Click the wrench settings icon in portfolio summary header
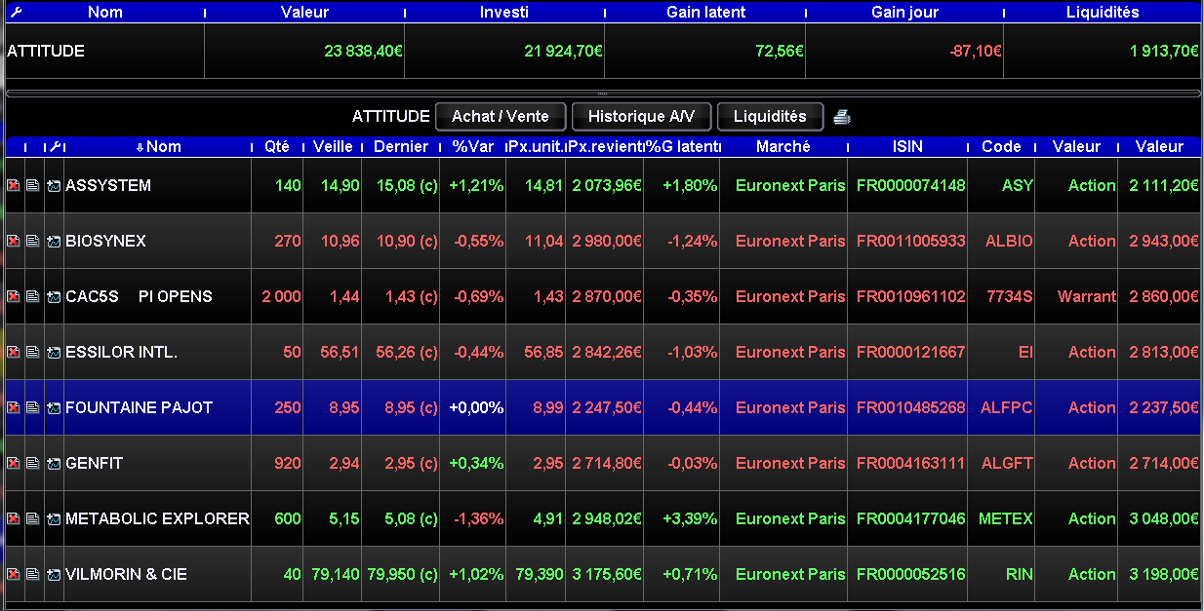The width and height of the screenshot is (1204, 611). [x=15, y=12]
